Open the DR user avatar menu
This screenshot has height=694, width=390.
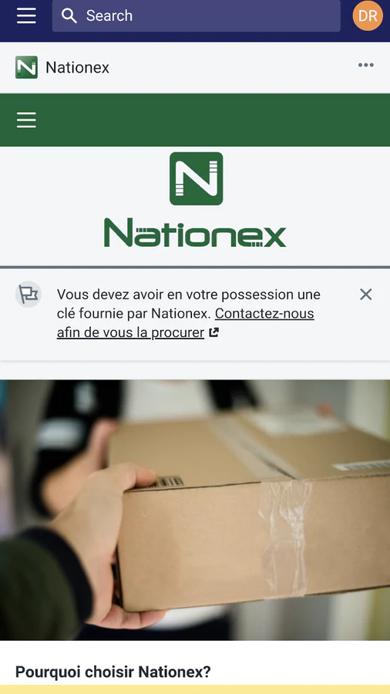368,16
